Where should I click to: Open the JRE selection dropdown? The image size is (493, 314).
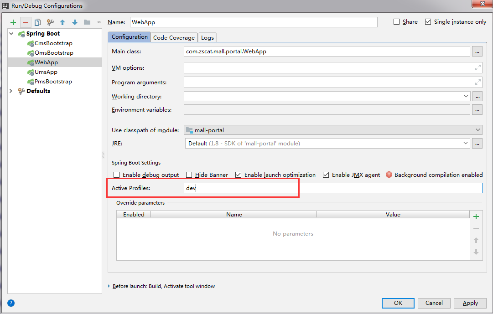click(x=466, y=143)
